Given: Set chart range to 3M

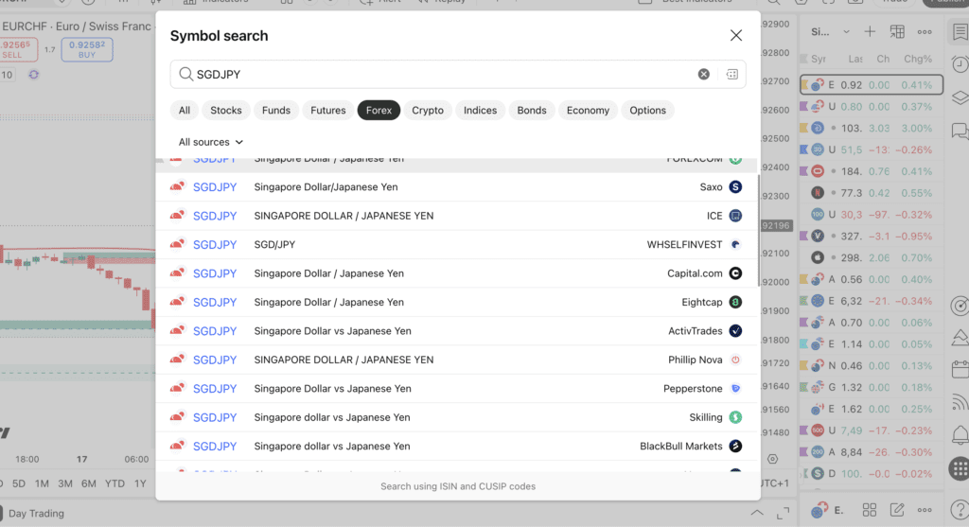Looking at the screenshot, I should click(65, 483).
